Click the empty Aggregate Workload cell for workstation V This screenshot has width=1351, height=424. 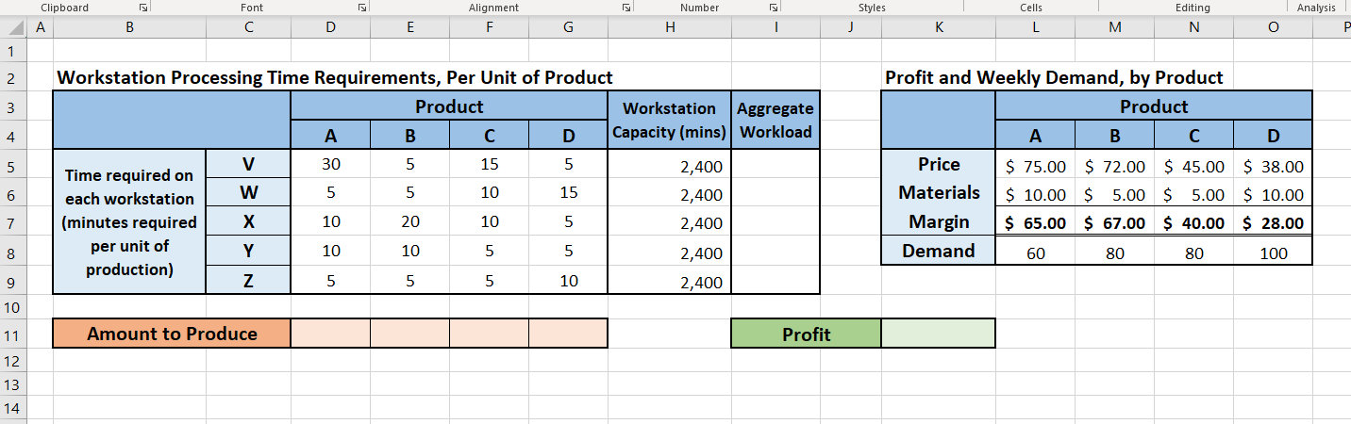pyautogui.click(x=776, y=165)
